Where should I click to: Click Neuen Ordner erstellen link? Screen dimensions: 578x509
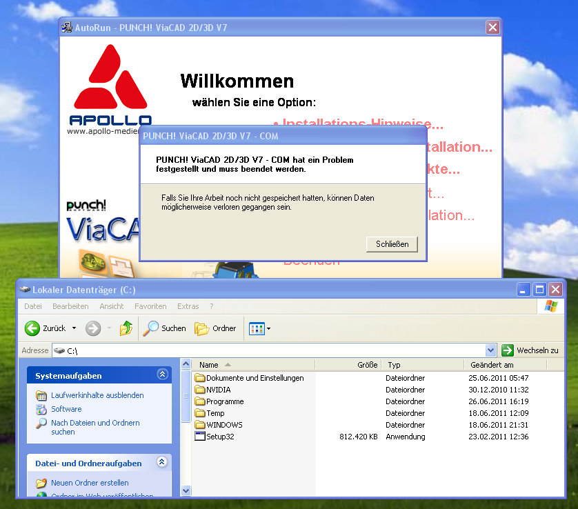point(90,483)
